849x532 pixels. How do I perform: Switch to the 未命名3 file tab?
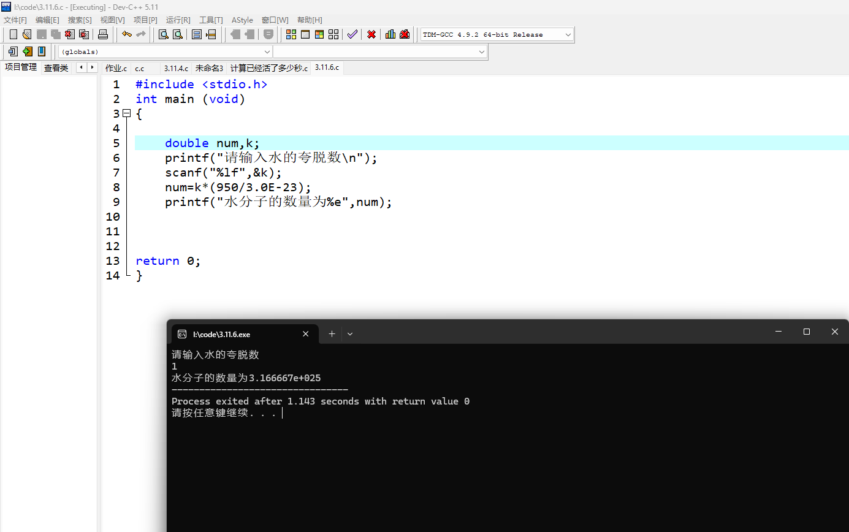209,68
